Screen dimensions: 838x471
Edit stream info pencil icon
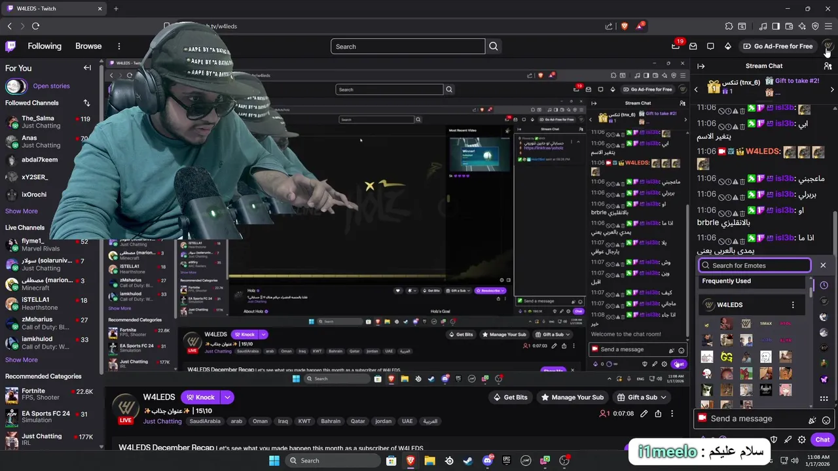coord(644,413)
